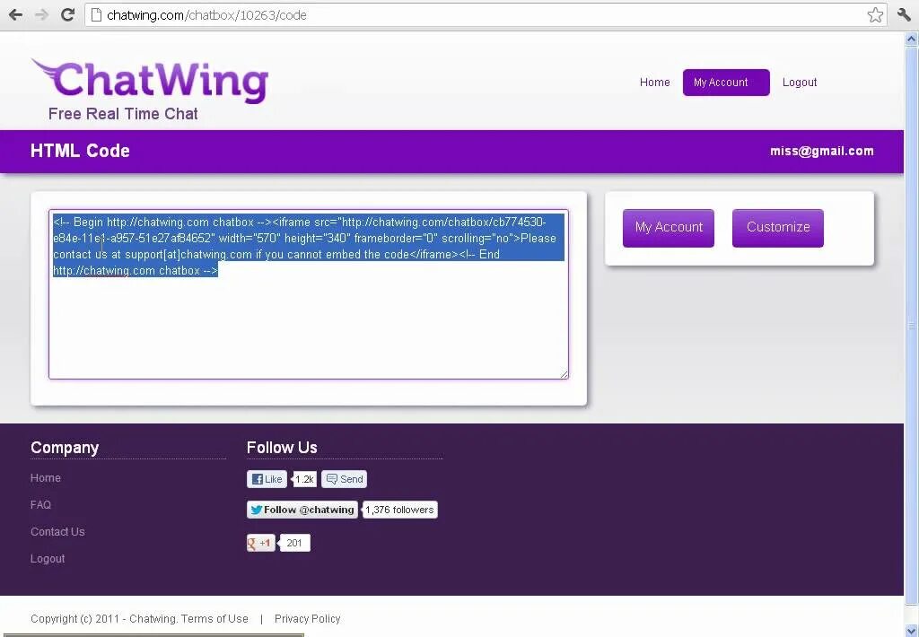
Task: Open the browser wrench settings menu
Action: tap(904, 14)
